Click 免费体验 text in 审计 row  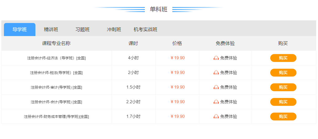coord(229,87)
